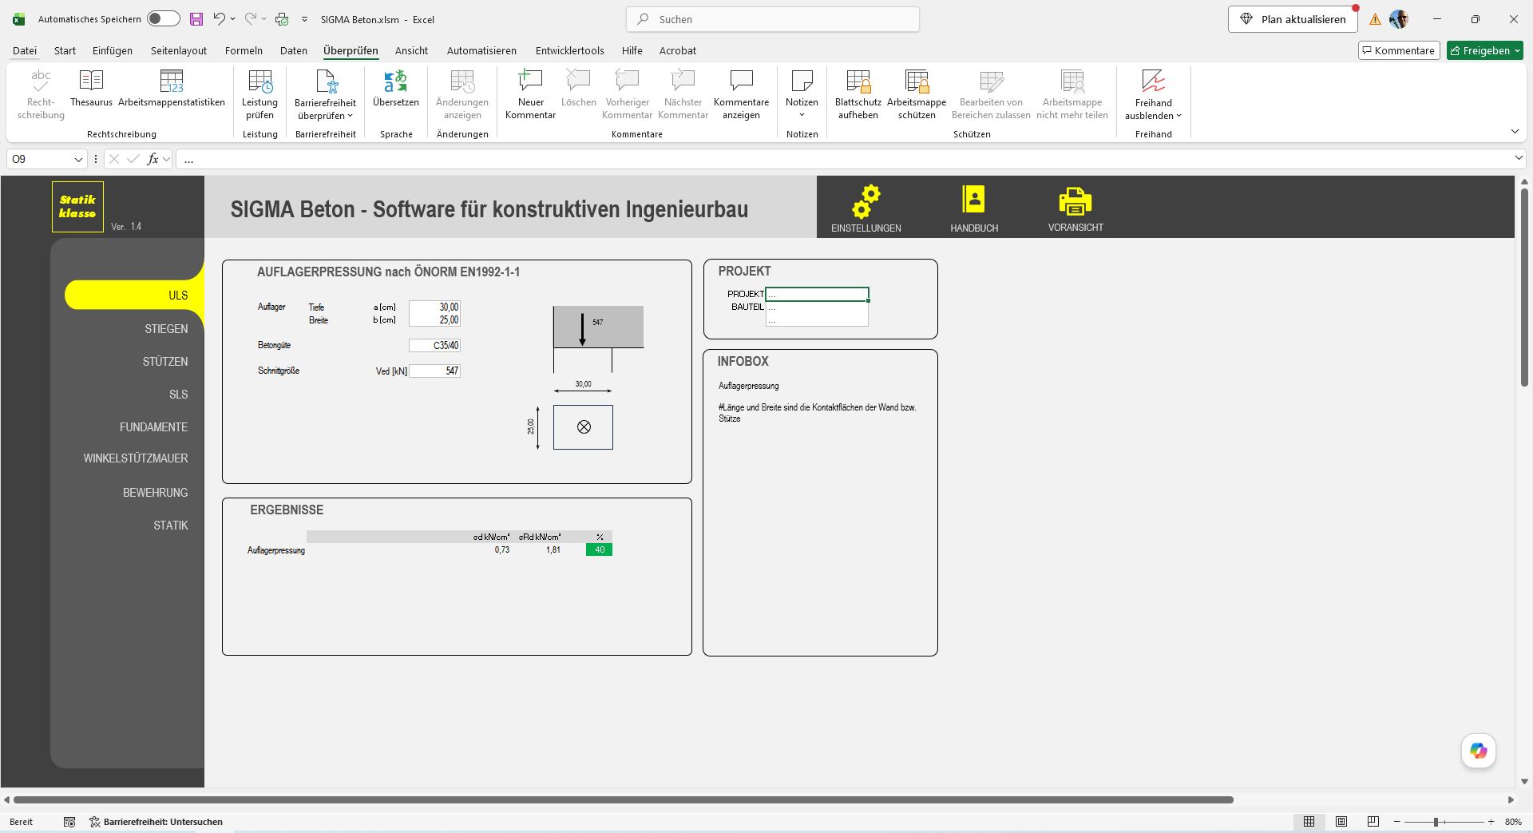Switch to page layout view in status bar
The width and height of the screenshot is (1533, 833).
pos(1341,822)
